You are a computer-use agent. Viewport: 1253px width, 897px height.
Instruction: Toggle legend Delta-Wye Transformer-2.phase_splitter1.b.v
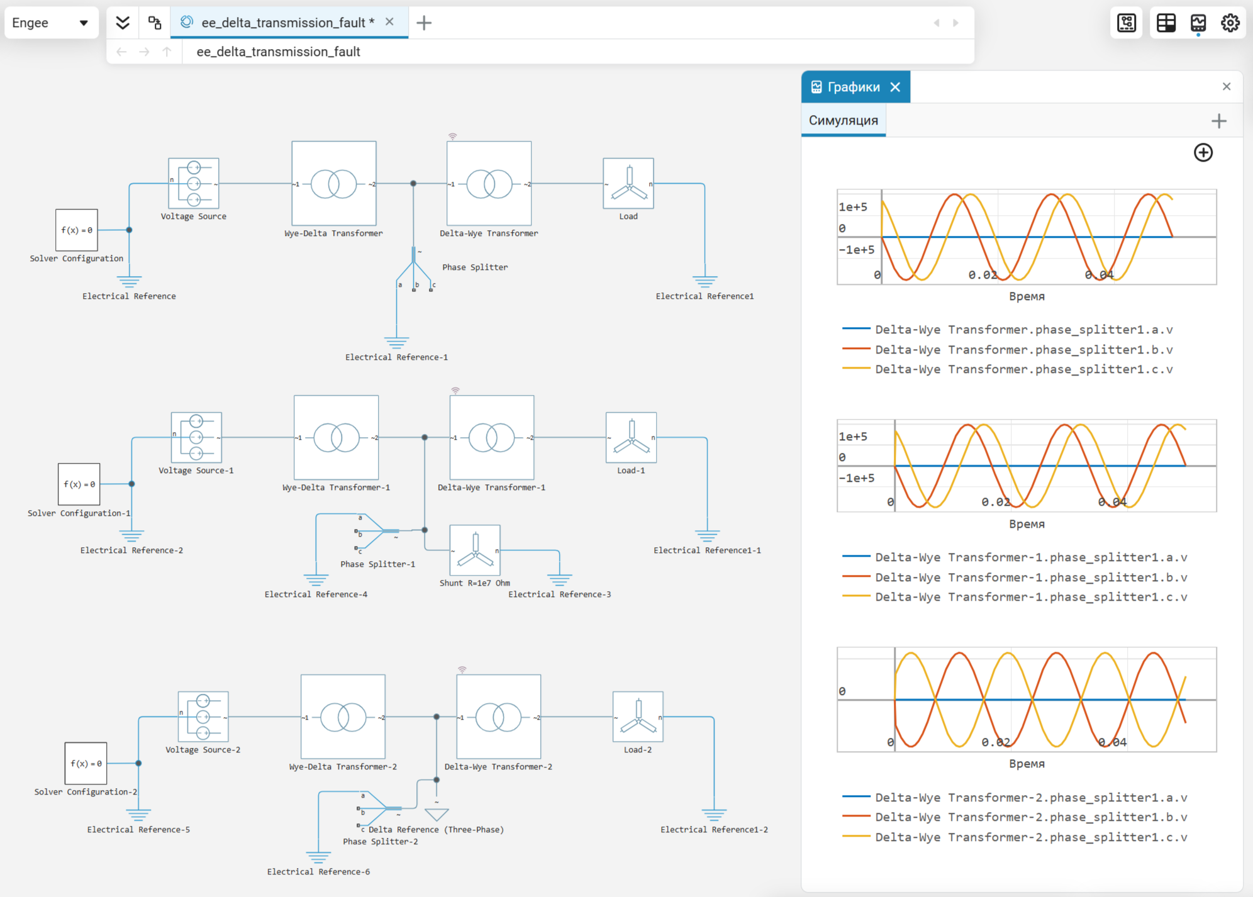pos(1015,817)
